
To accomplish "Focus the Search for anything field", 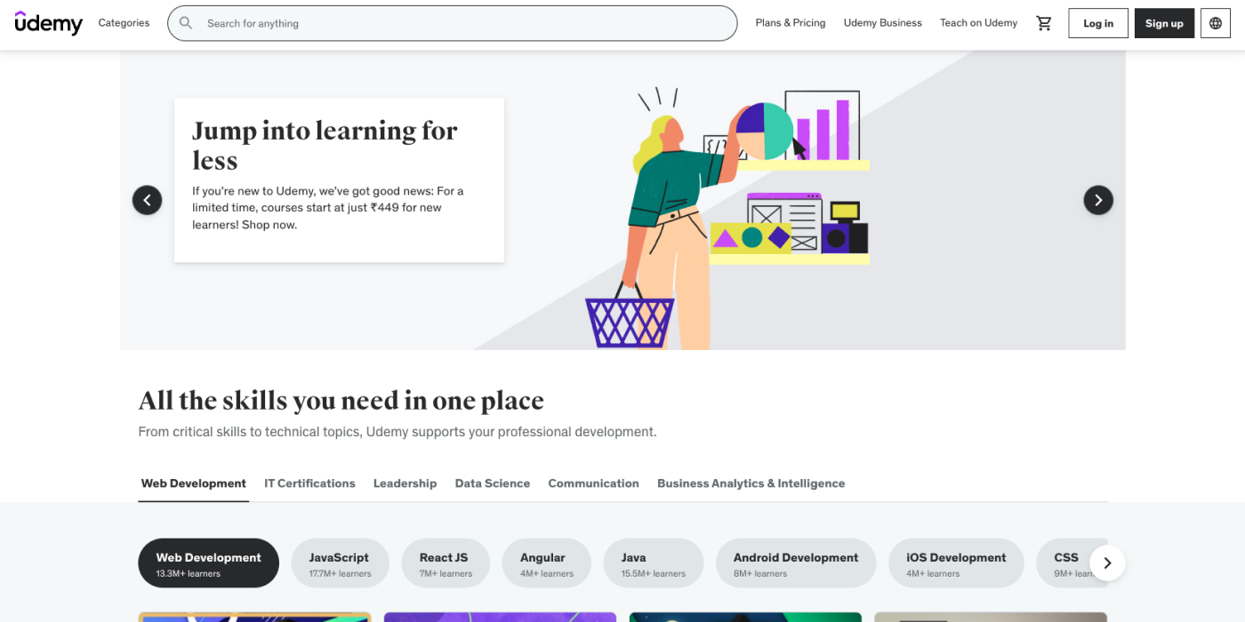I will point(453,23).
